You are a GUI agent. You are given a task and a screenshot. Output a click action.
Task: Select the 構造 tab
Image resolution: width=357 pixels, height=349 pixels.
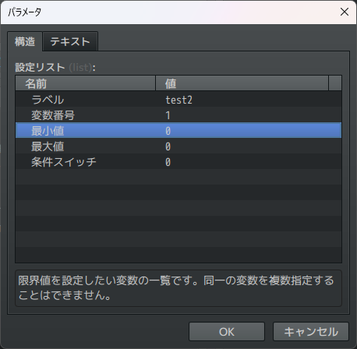coord(25,41)
